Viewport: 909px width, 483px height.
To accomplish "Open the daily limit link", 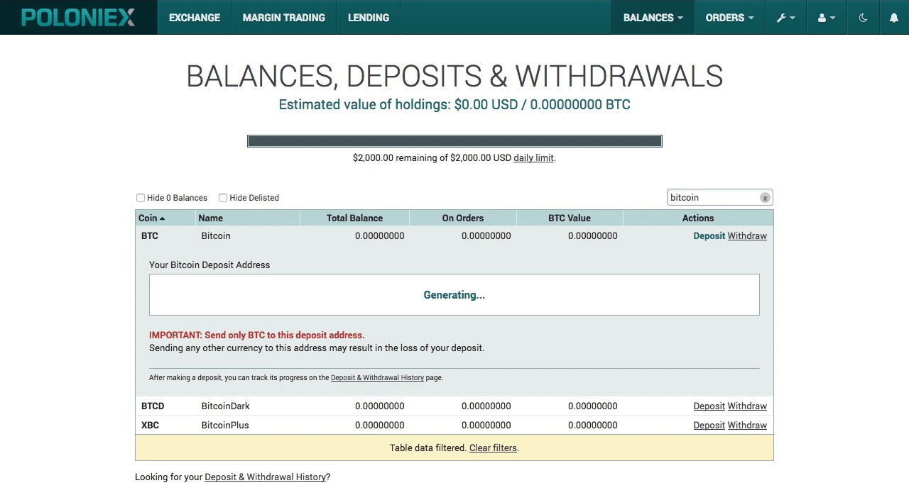I will (x=533, y=157).
